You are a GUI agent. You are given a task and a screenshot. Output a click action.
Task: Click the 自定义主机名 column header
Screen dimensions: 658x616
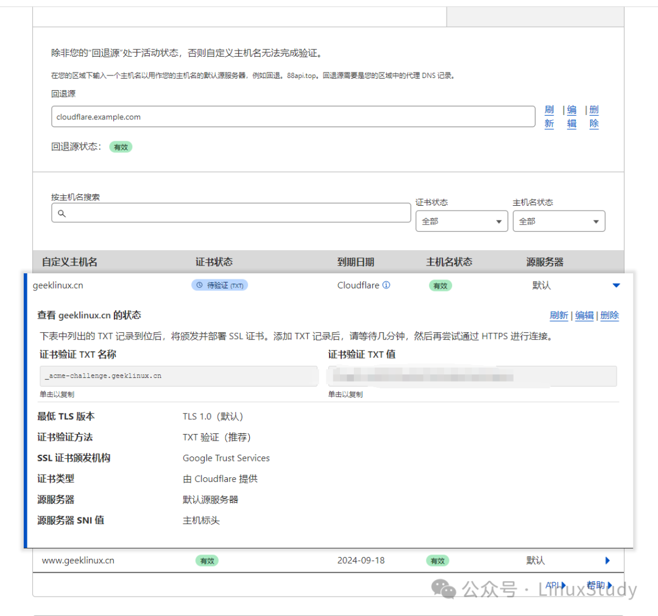tap(69, 262)
